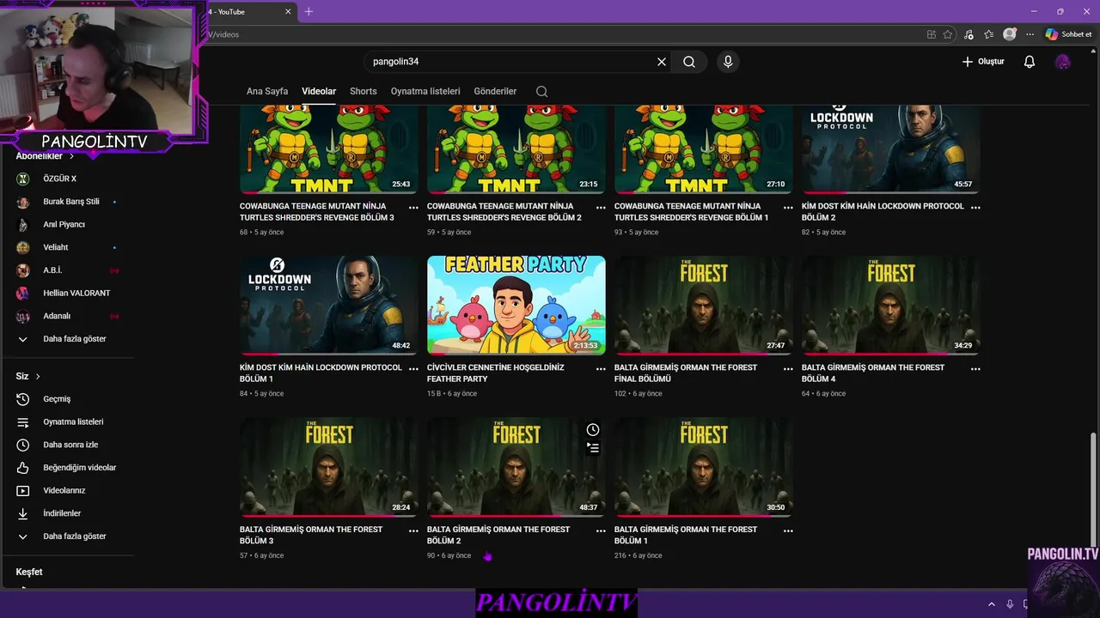The height and width of the screenshot is (618, 1100).
Task: Start voice search with the microphone
Action: [x=728, y=62]
